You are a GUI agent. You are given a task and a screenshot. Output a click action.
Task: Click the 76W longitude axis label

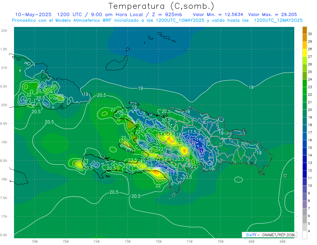pos(35,242)
